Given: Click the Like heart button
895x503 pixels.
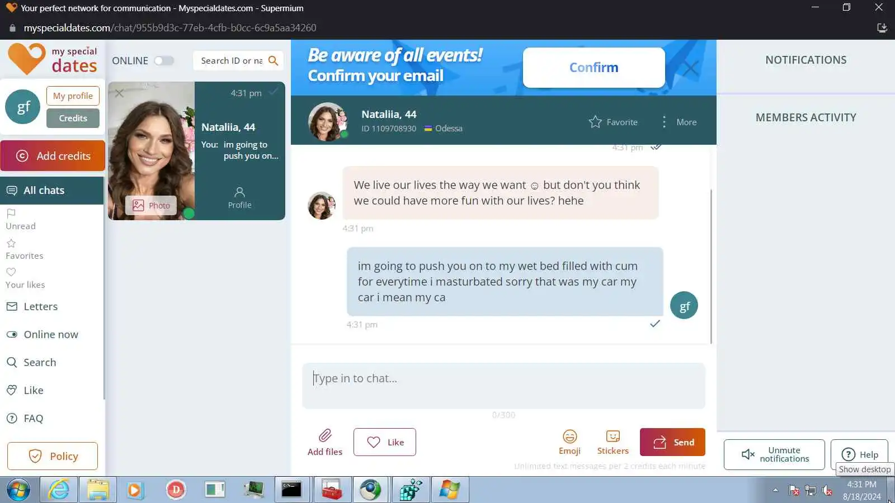Looking at the screenshot, I should click(385, 442).
